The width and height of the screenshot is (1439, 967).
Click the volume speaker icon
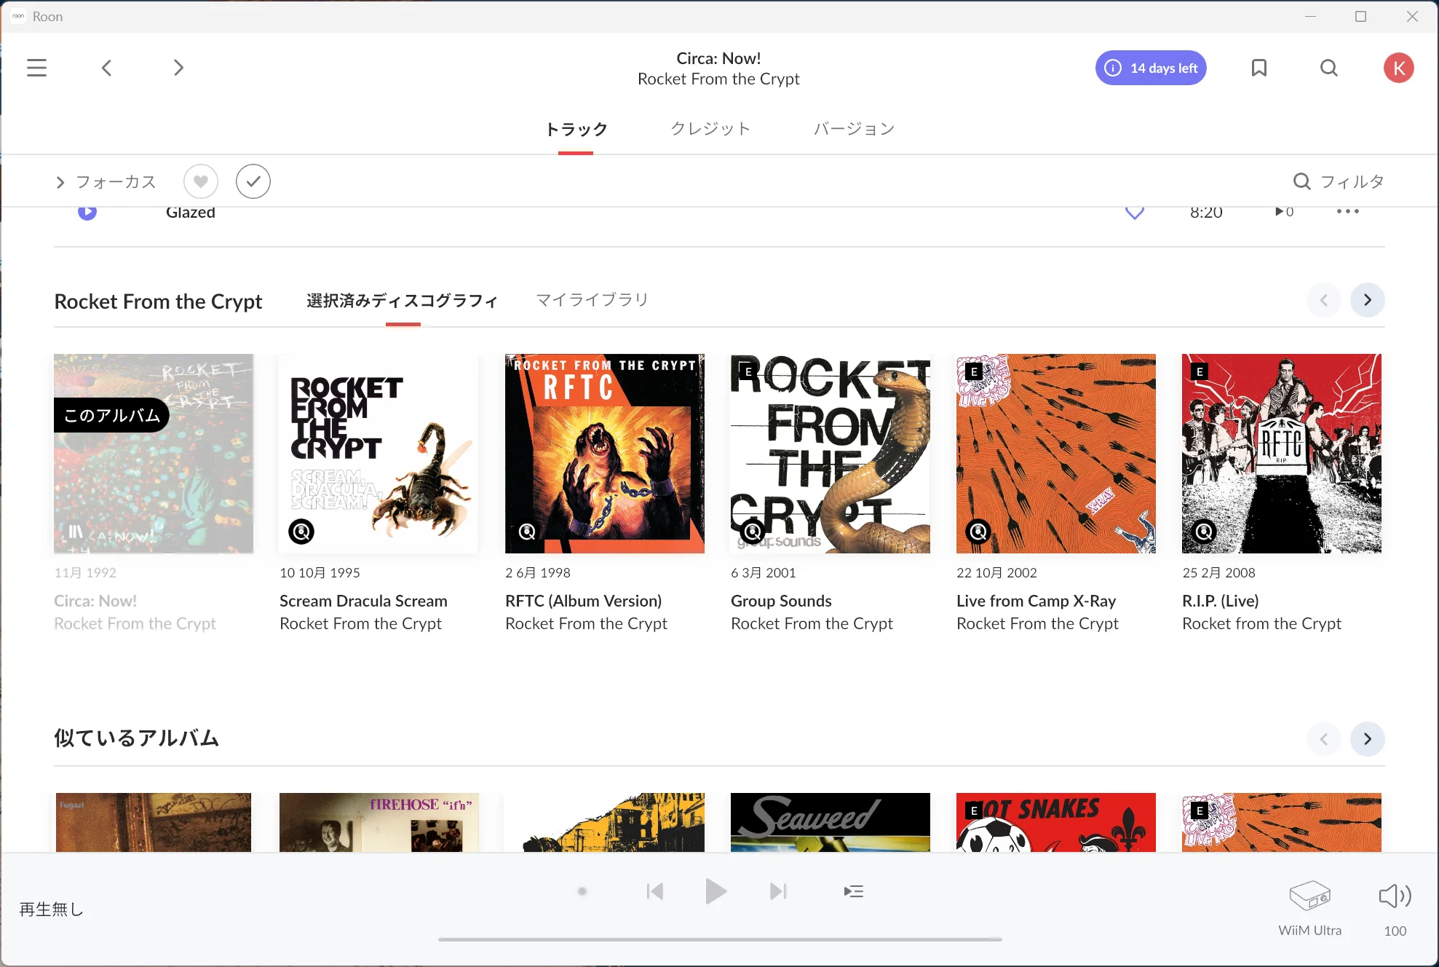tap(1395, 896)
